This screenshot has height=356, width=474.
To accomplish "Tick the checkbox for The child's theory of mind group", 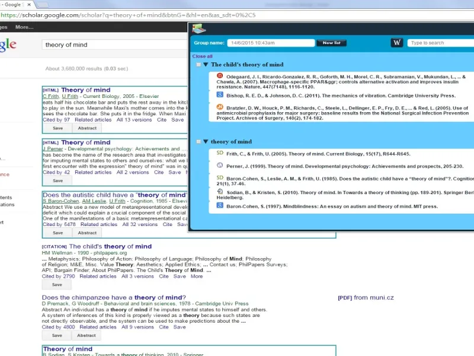I will (x=198, y=65).
